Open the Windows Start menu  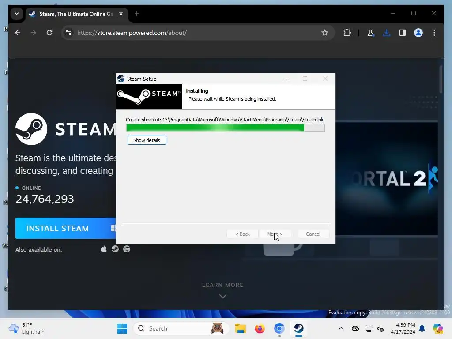click(x=122, y=328)
